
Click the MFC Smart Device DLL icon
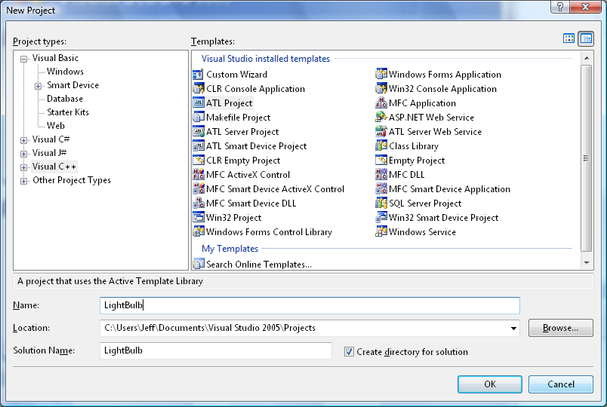pos(199,203)
